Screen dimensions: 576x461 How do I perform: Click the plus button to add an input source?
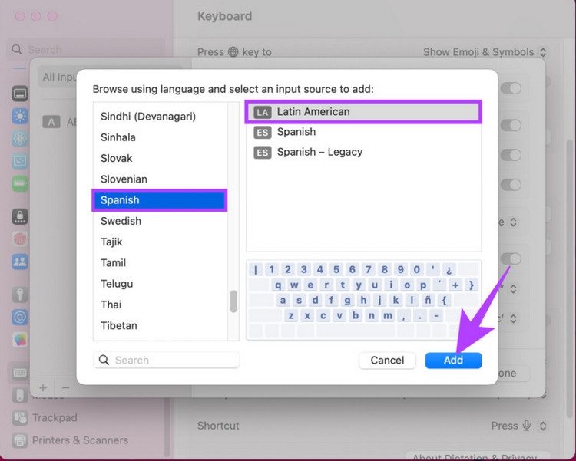click(x=43, y=387)
